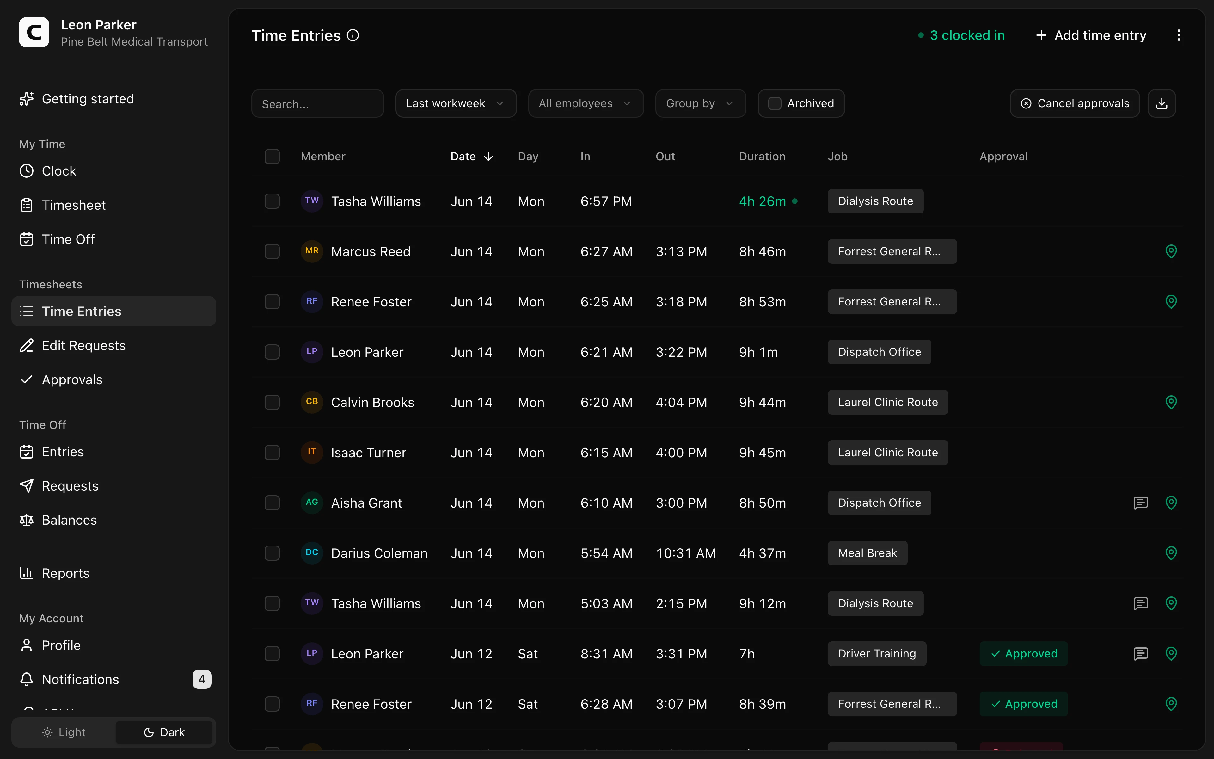1214x759 pixels.
Task: Open the three-dot more options menu
Action: 1178,35
